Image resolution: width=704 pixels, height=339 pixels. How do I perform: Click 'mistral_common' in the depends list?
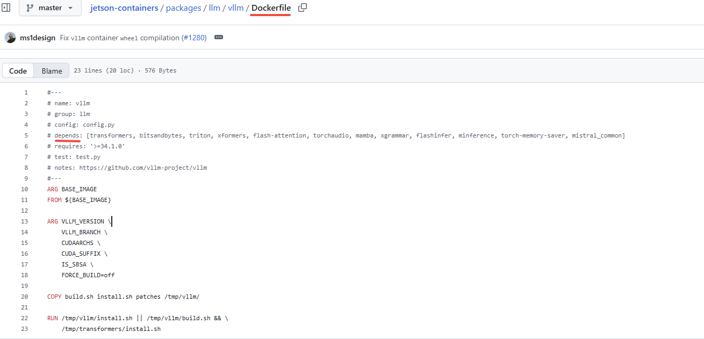(597, 135)
